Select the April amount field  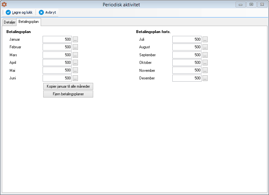[57, 63]
